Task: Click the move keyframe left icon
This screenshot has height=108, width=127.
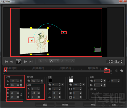Action: (62, 61)
